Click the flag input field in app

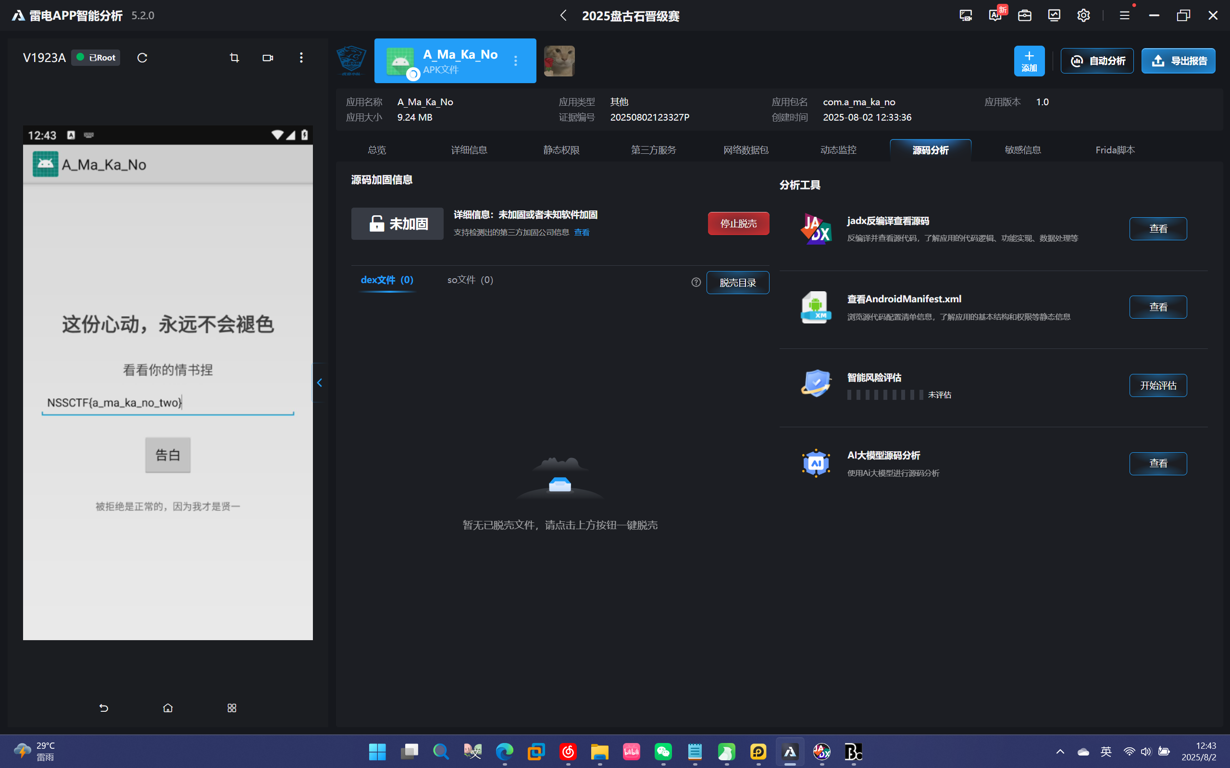pyautogui.click(x=168, y=403)
